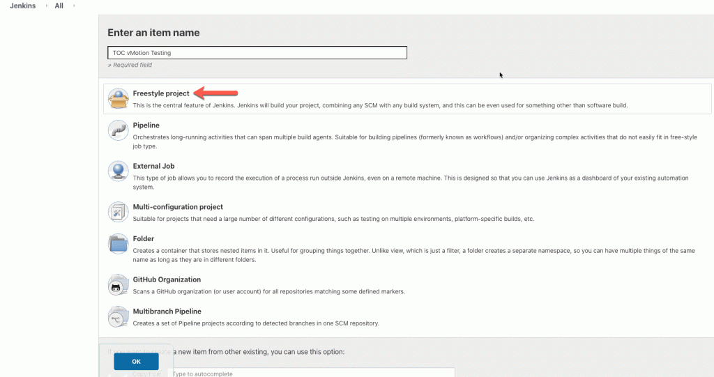
Task: Click the blue Folder icon
Action: point(118,244)
